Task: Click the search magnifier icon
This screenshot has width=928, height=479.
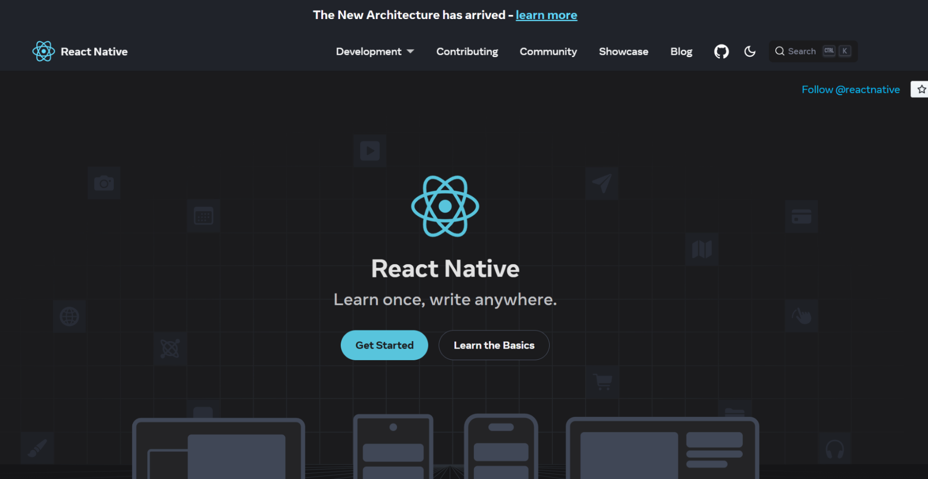Action: click(780, 51)
